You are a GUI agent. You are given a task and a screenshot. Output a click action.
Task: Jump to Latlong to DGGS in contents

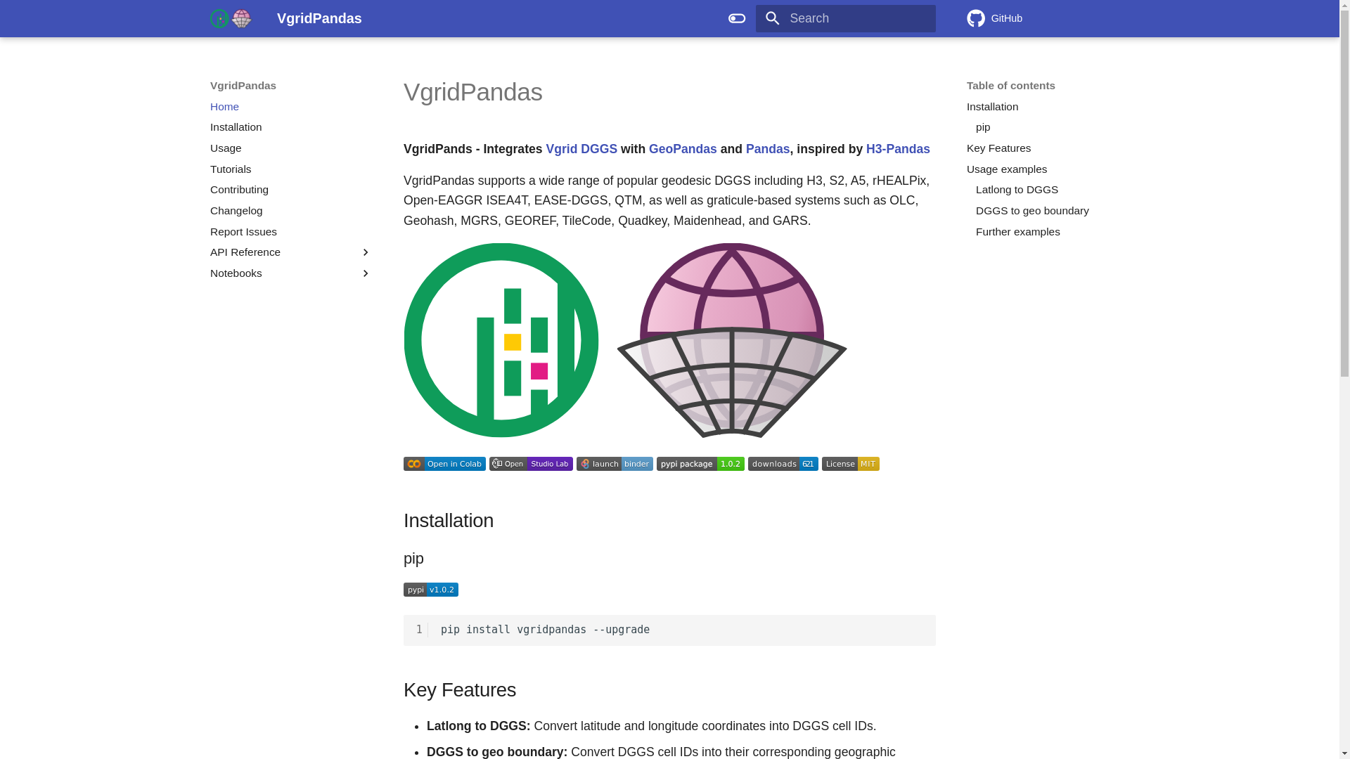[x=1017, y=190]
